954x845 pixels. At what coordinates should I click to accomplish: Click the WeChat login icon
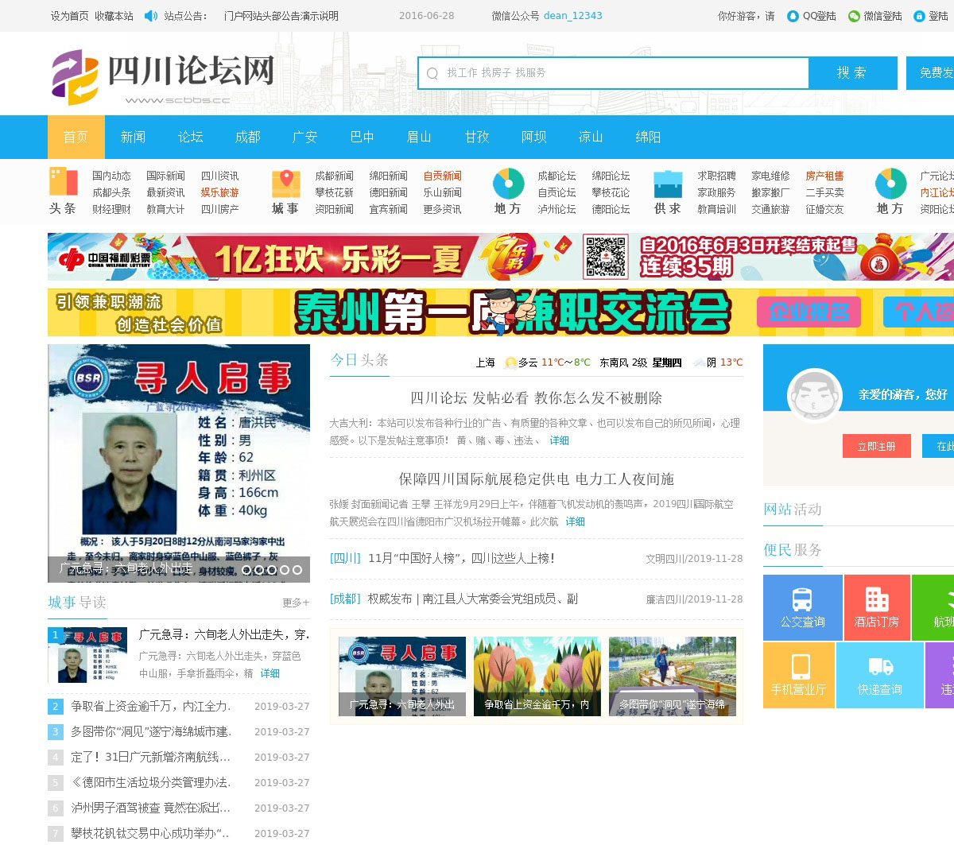click(854, 16)
